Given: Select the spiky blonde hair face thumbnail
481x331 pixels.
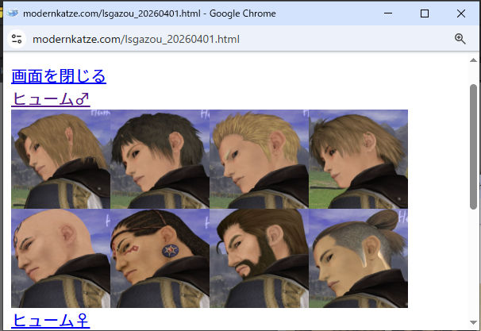Looking at the screenshot, I should (x=259, y=159).
